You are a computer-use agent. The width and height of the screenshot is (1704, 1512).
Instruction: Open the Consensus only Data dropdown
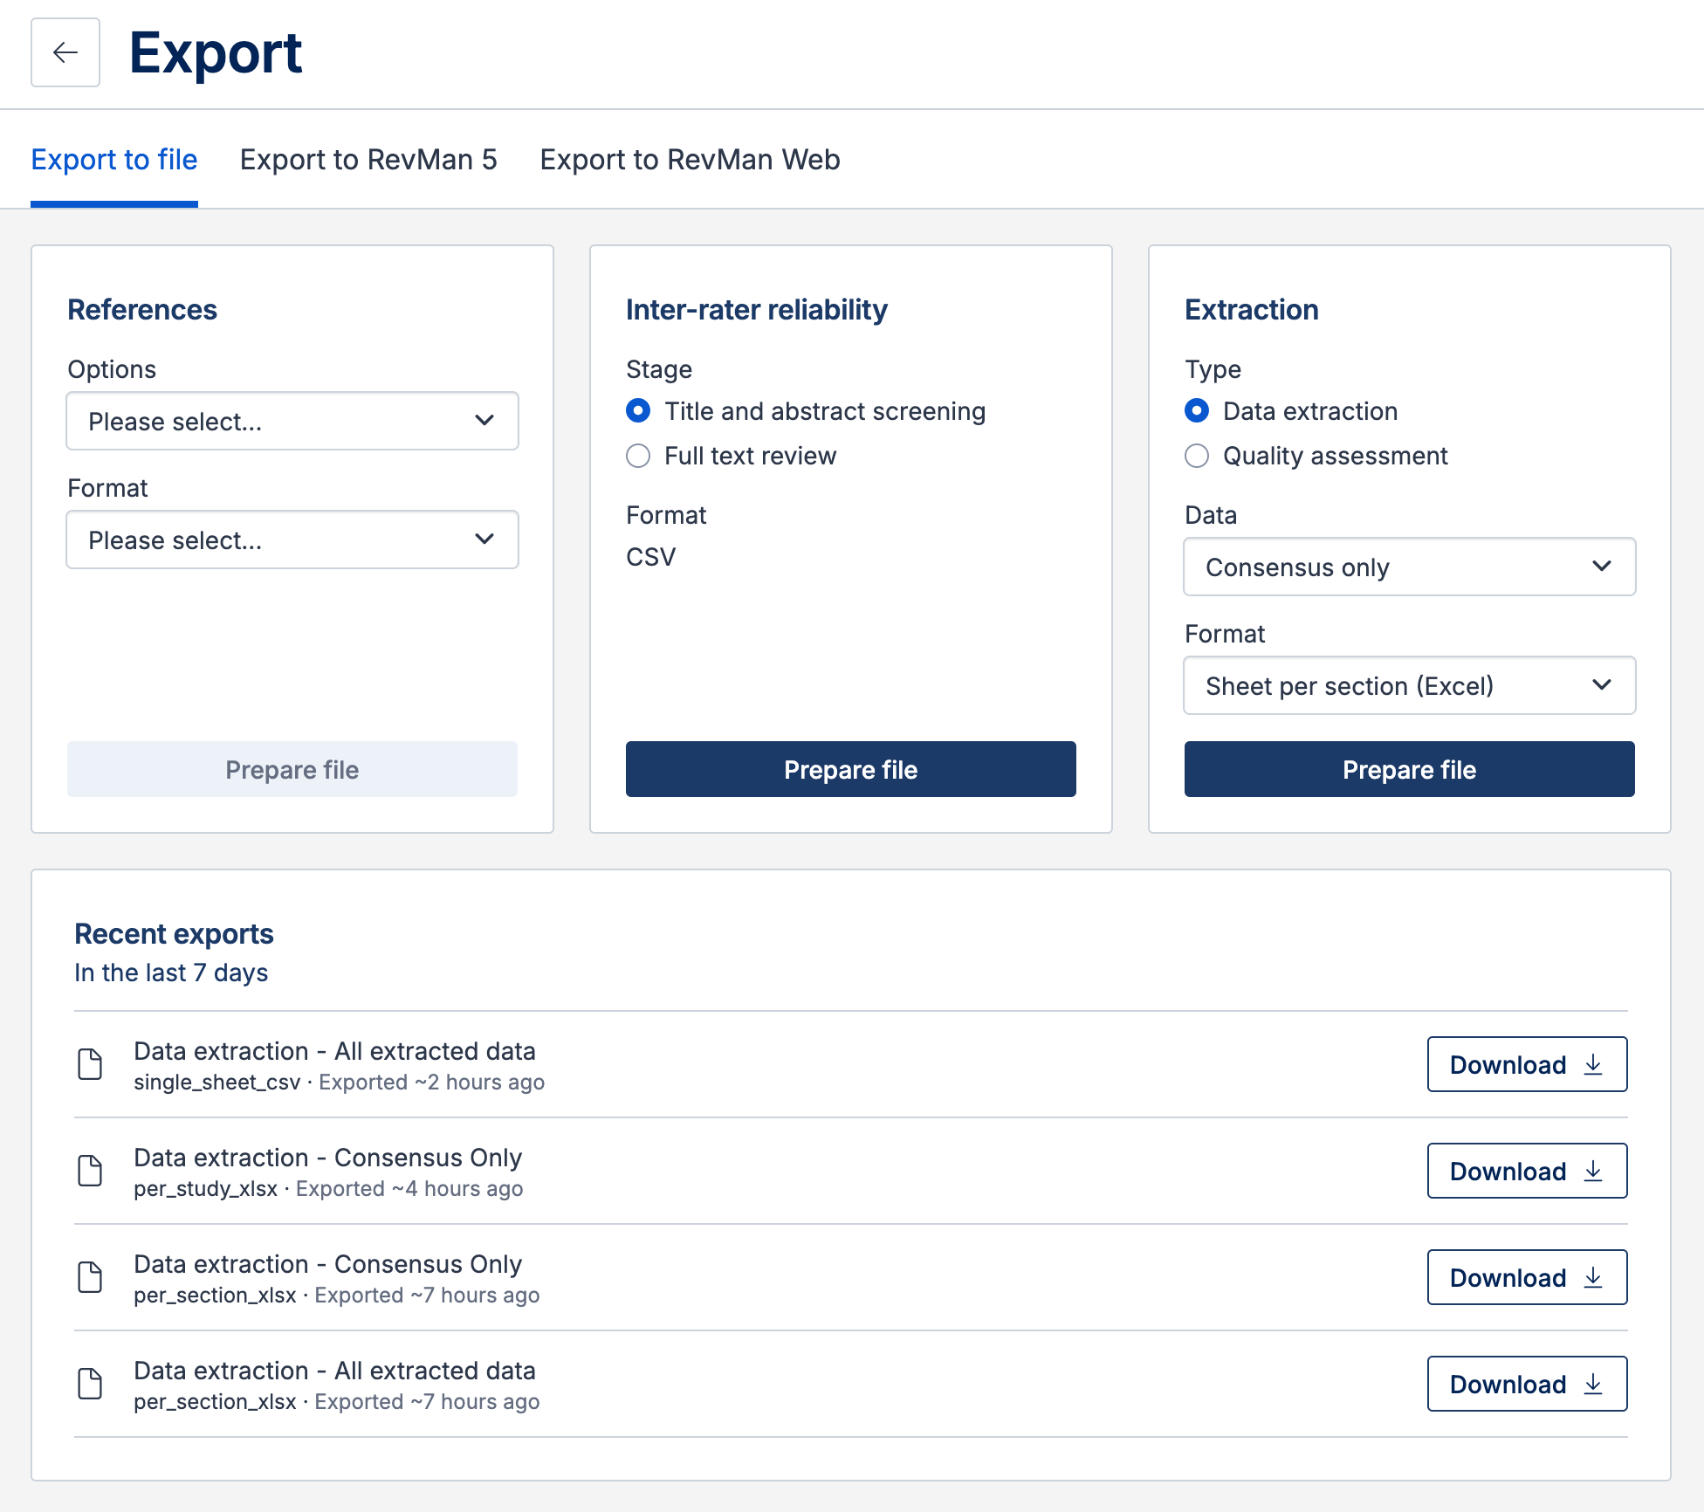click(x=1408, y=567)
